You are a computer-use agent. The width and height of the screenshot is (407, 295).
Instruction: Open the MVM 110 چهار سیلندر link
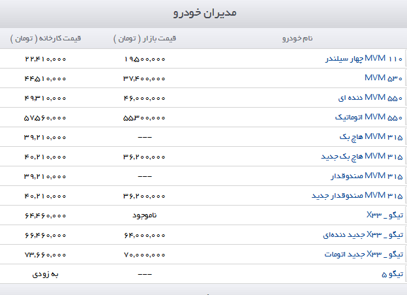coord(364,59)
